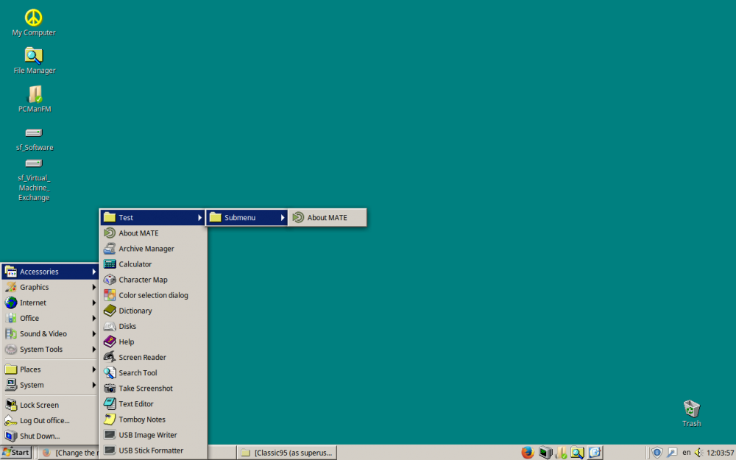Launch Dictionary application

point(153,311)
